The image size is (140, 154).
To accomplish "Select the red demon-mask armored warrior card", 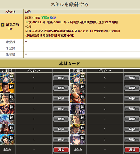I will (x=7, y=109).
